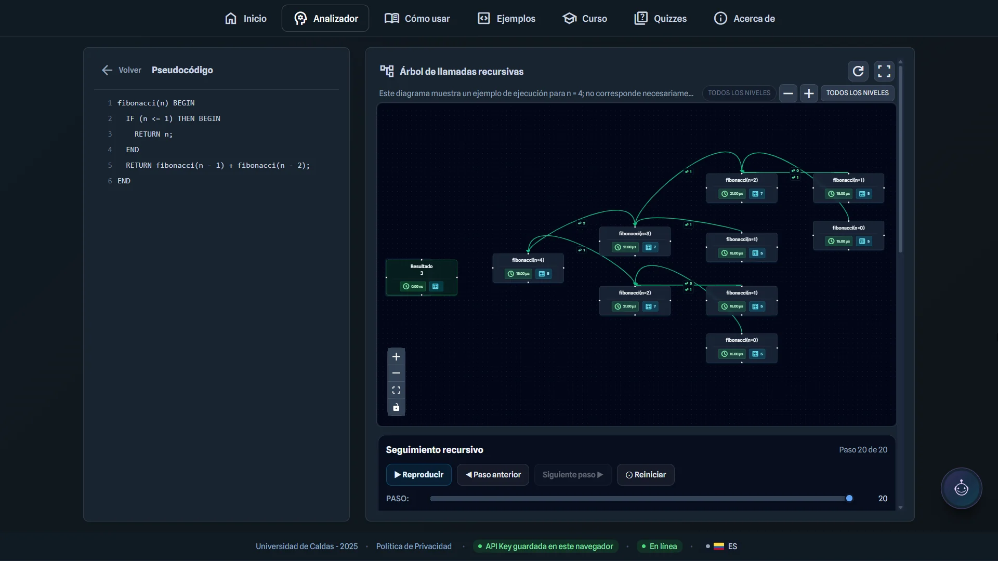Refresh the recursive call tree

click(x=858, y=71)
